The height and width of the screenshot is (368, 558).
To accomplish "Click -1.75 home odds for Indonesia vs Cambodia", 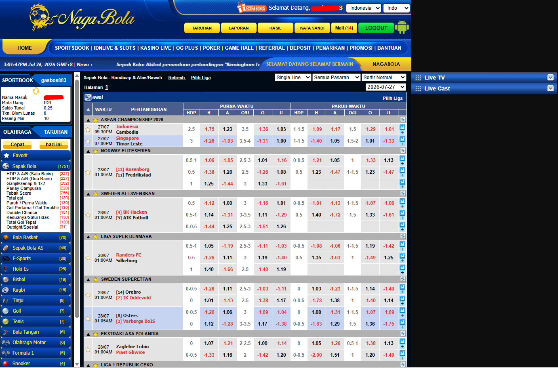I will (x=209, y=129).
